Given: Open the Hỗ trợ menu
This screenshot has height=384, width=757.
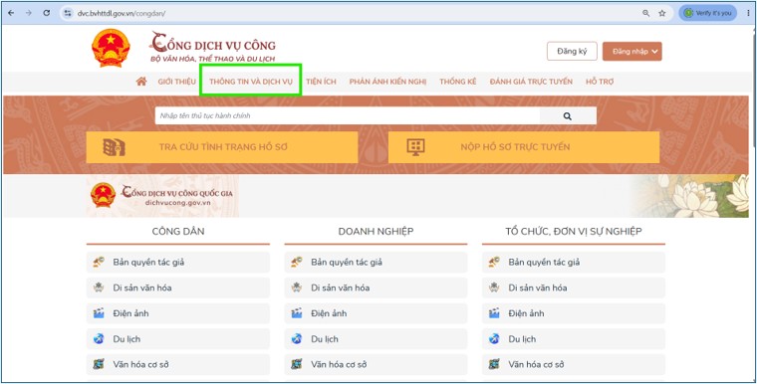Looking at the screenshot, I should 600,82.
